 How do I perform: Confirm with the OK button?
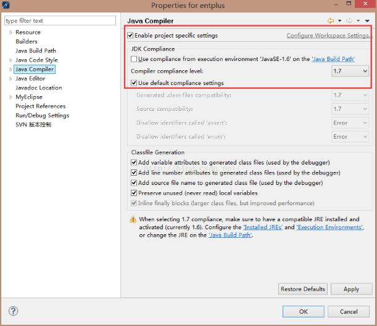[x=303, y=312]
